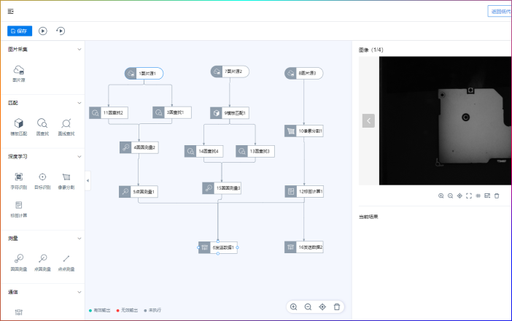
Task: Go to previous image with left arrow
Action: (368, 120)
